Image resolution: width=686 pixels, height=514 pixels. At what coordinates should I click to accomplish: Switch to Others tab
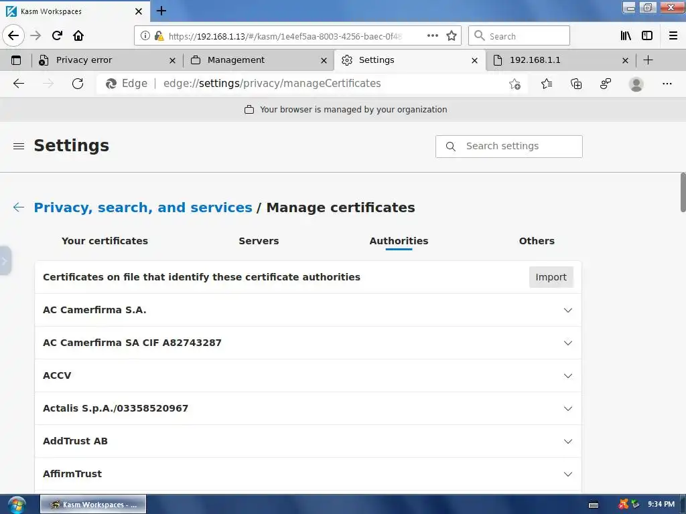(537, 241)
